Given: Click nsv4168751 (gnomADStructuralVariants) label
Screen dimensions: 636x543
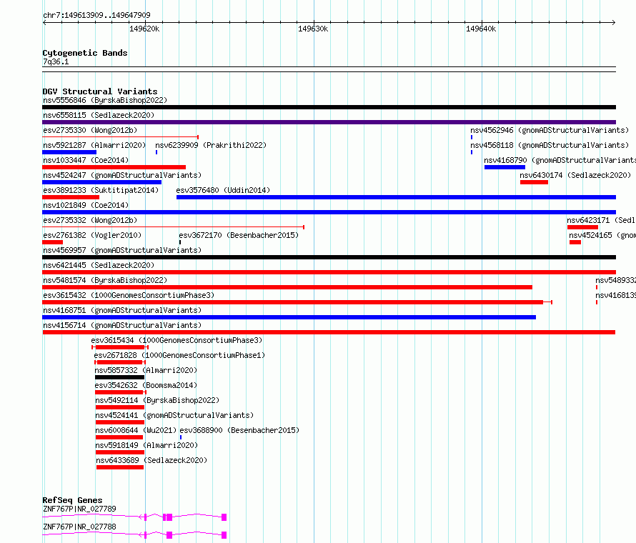Looking at the screenshot, I should pos(122,310).
